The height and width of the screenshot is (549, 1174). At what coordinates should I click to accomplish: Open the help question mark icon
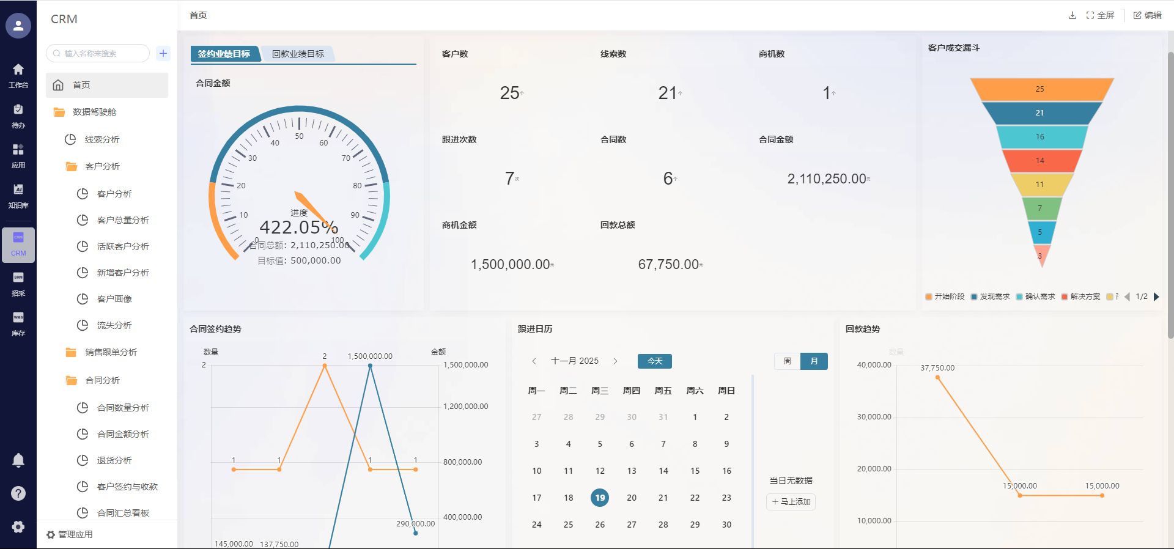[x=18, y=493]
